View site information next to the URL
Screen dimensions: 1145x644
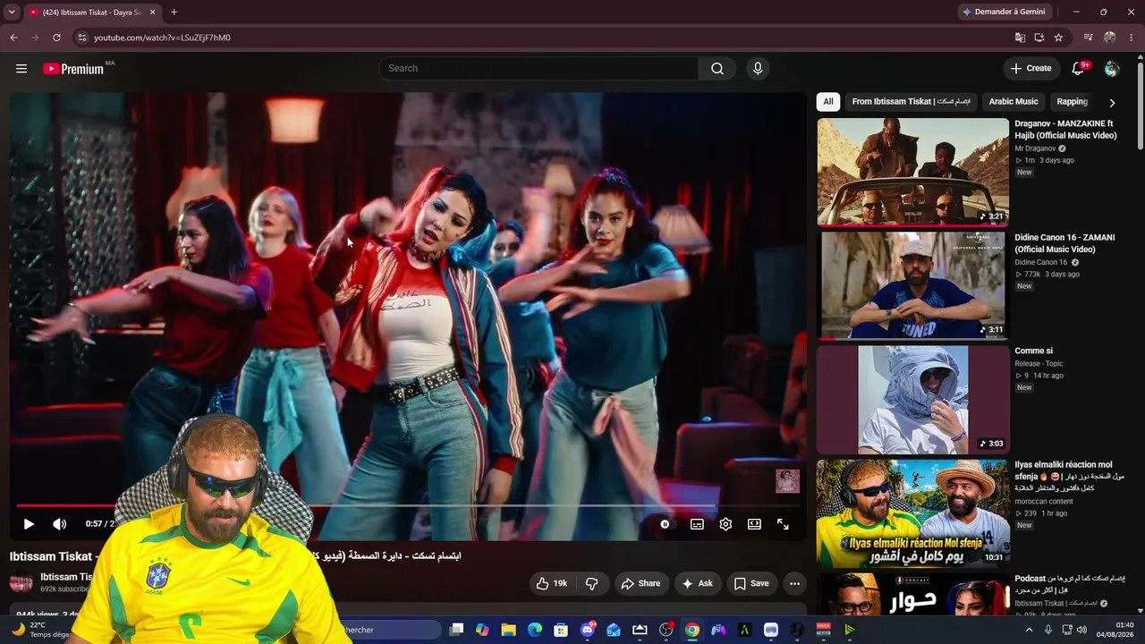(81, 38)
